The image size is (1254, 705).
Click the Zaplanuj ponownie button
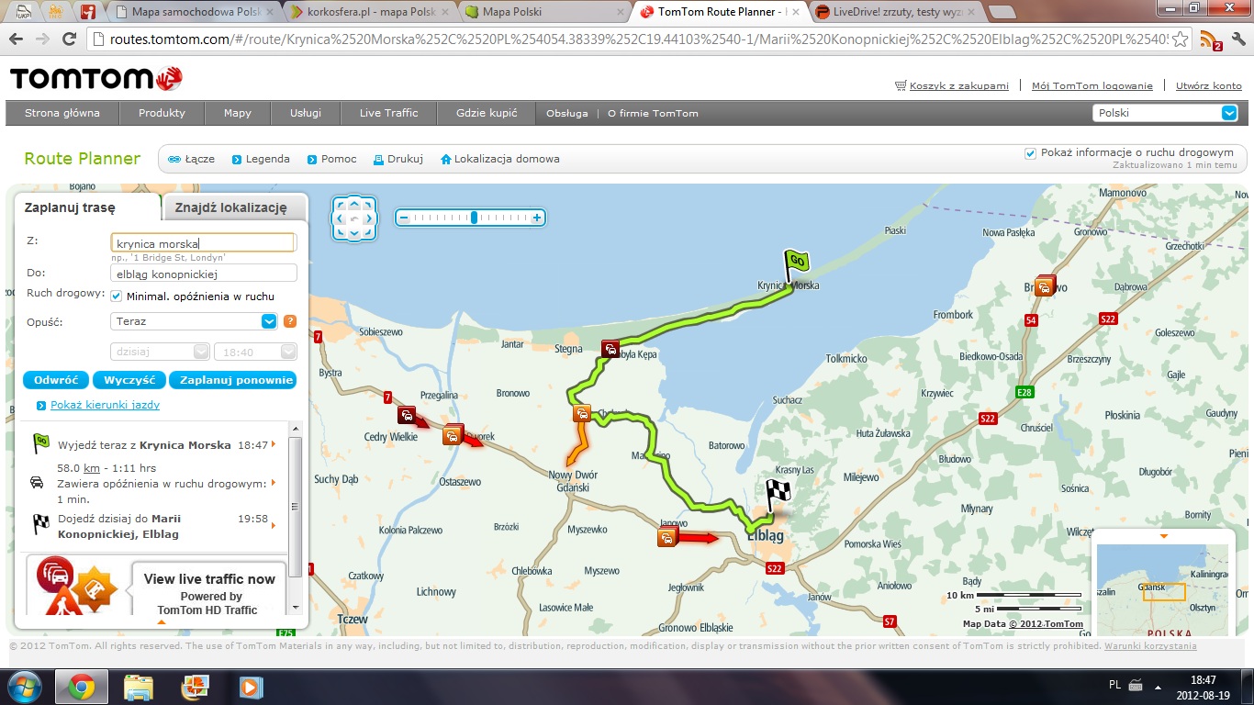(233, 380)
